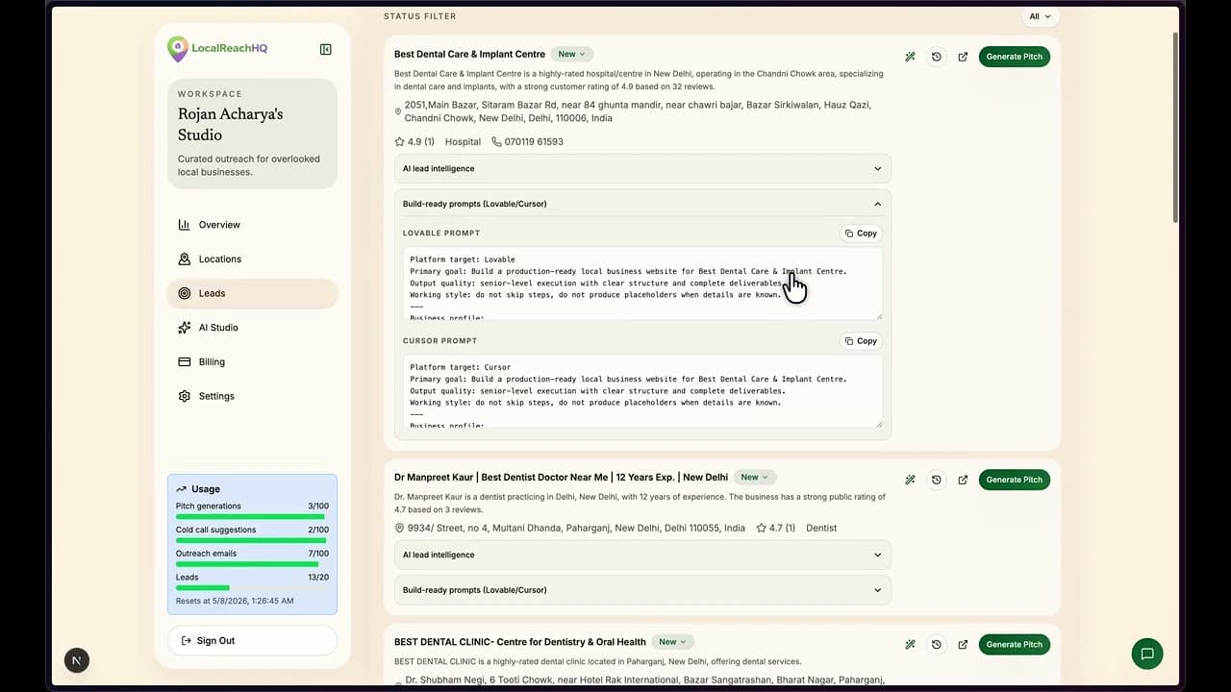Switch to the Overview section
The height and width of the screenshot is (692, 1231).
point(219,224)
